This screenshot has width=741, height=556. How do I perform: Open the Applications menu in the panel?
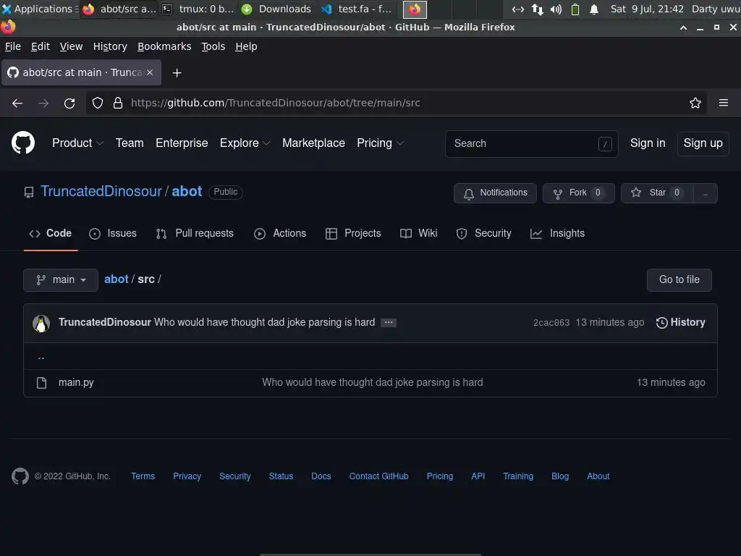[x=39, y=9]
